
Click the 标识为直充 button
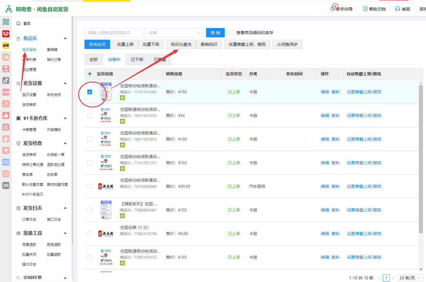181,44
